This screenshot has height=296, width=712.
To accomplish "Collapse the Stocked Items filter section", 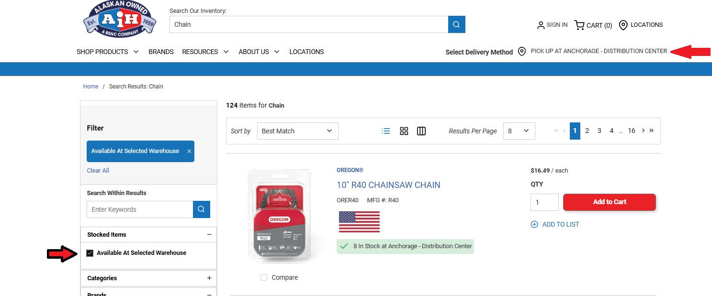I will [x=209, y=235].
